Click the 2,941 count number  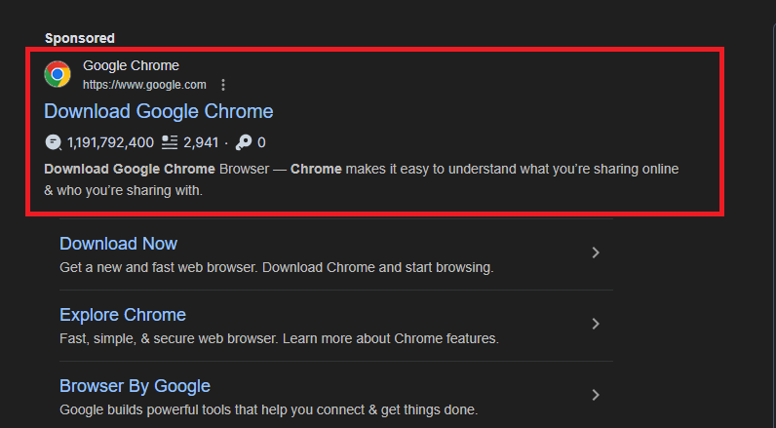click(201, 142)
